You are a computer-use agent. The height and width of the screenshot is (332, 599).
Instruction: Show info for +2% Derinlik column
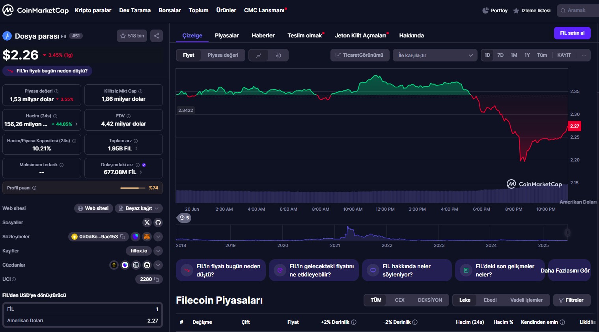point(354,322)
